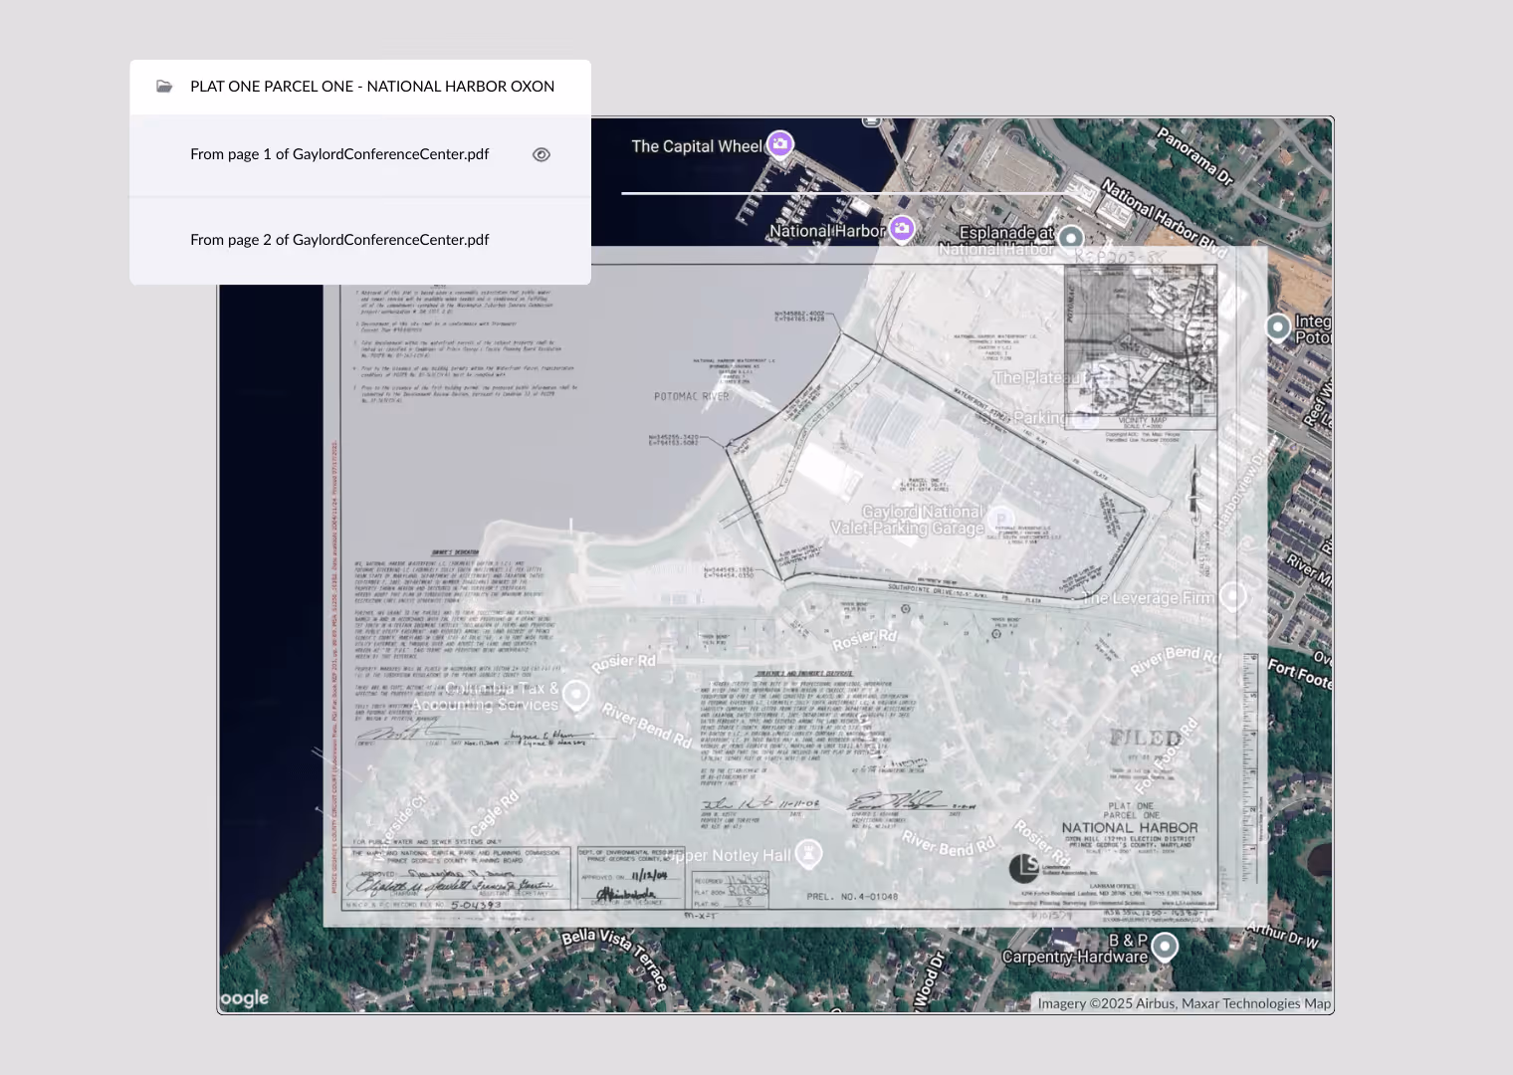Click The Leverage Firm map pin

(1233, 596)
